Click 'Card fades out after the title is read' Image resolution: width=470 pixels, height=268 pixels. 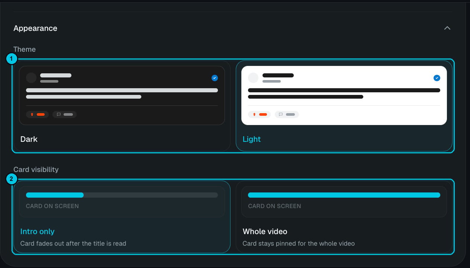[x=73, y=243]
